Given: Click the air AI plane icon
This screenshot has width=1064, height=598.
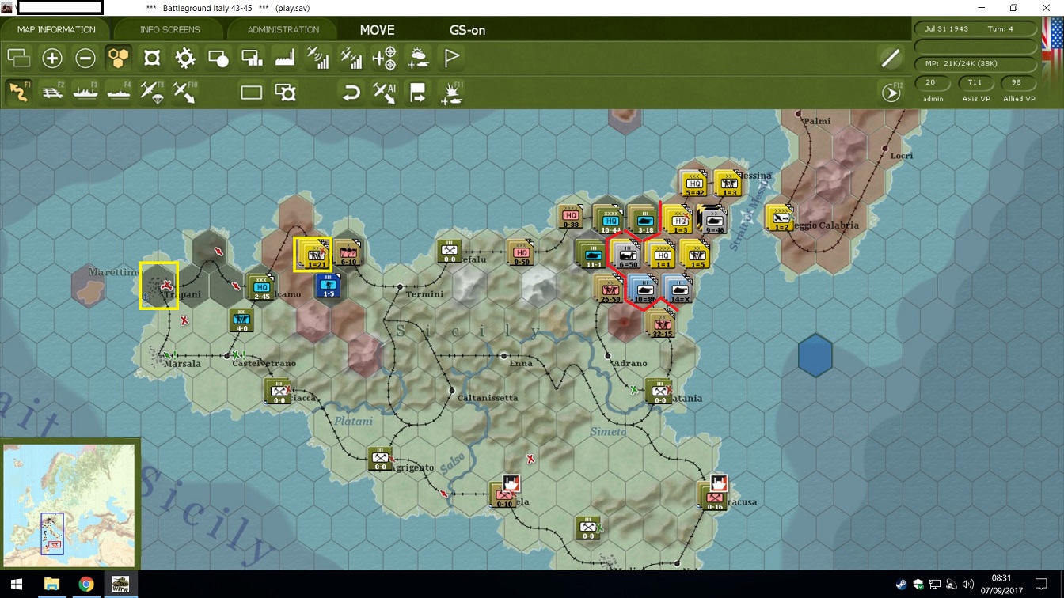Looking at the screenshot, I should (385, 93).
